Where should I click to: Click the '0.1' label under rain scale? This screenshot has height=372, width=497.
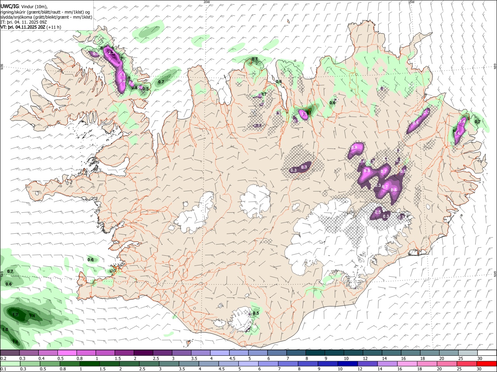pyautogui.click(x=3, y=369)
